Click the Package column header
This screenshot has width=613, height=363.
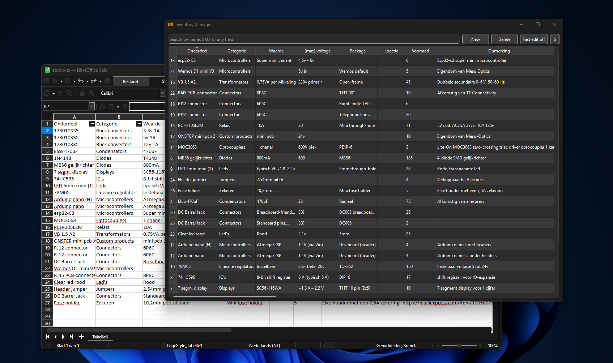tap(358, 51)
